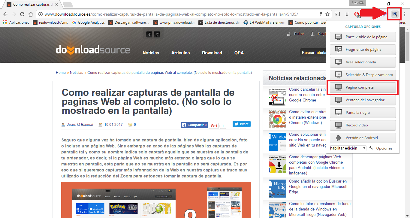Open related 'Como evitar que otros' article link

tap(307, 117)
